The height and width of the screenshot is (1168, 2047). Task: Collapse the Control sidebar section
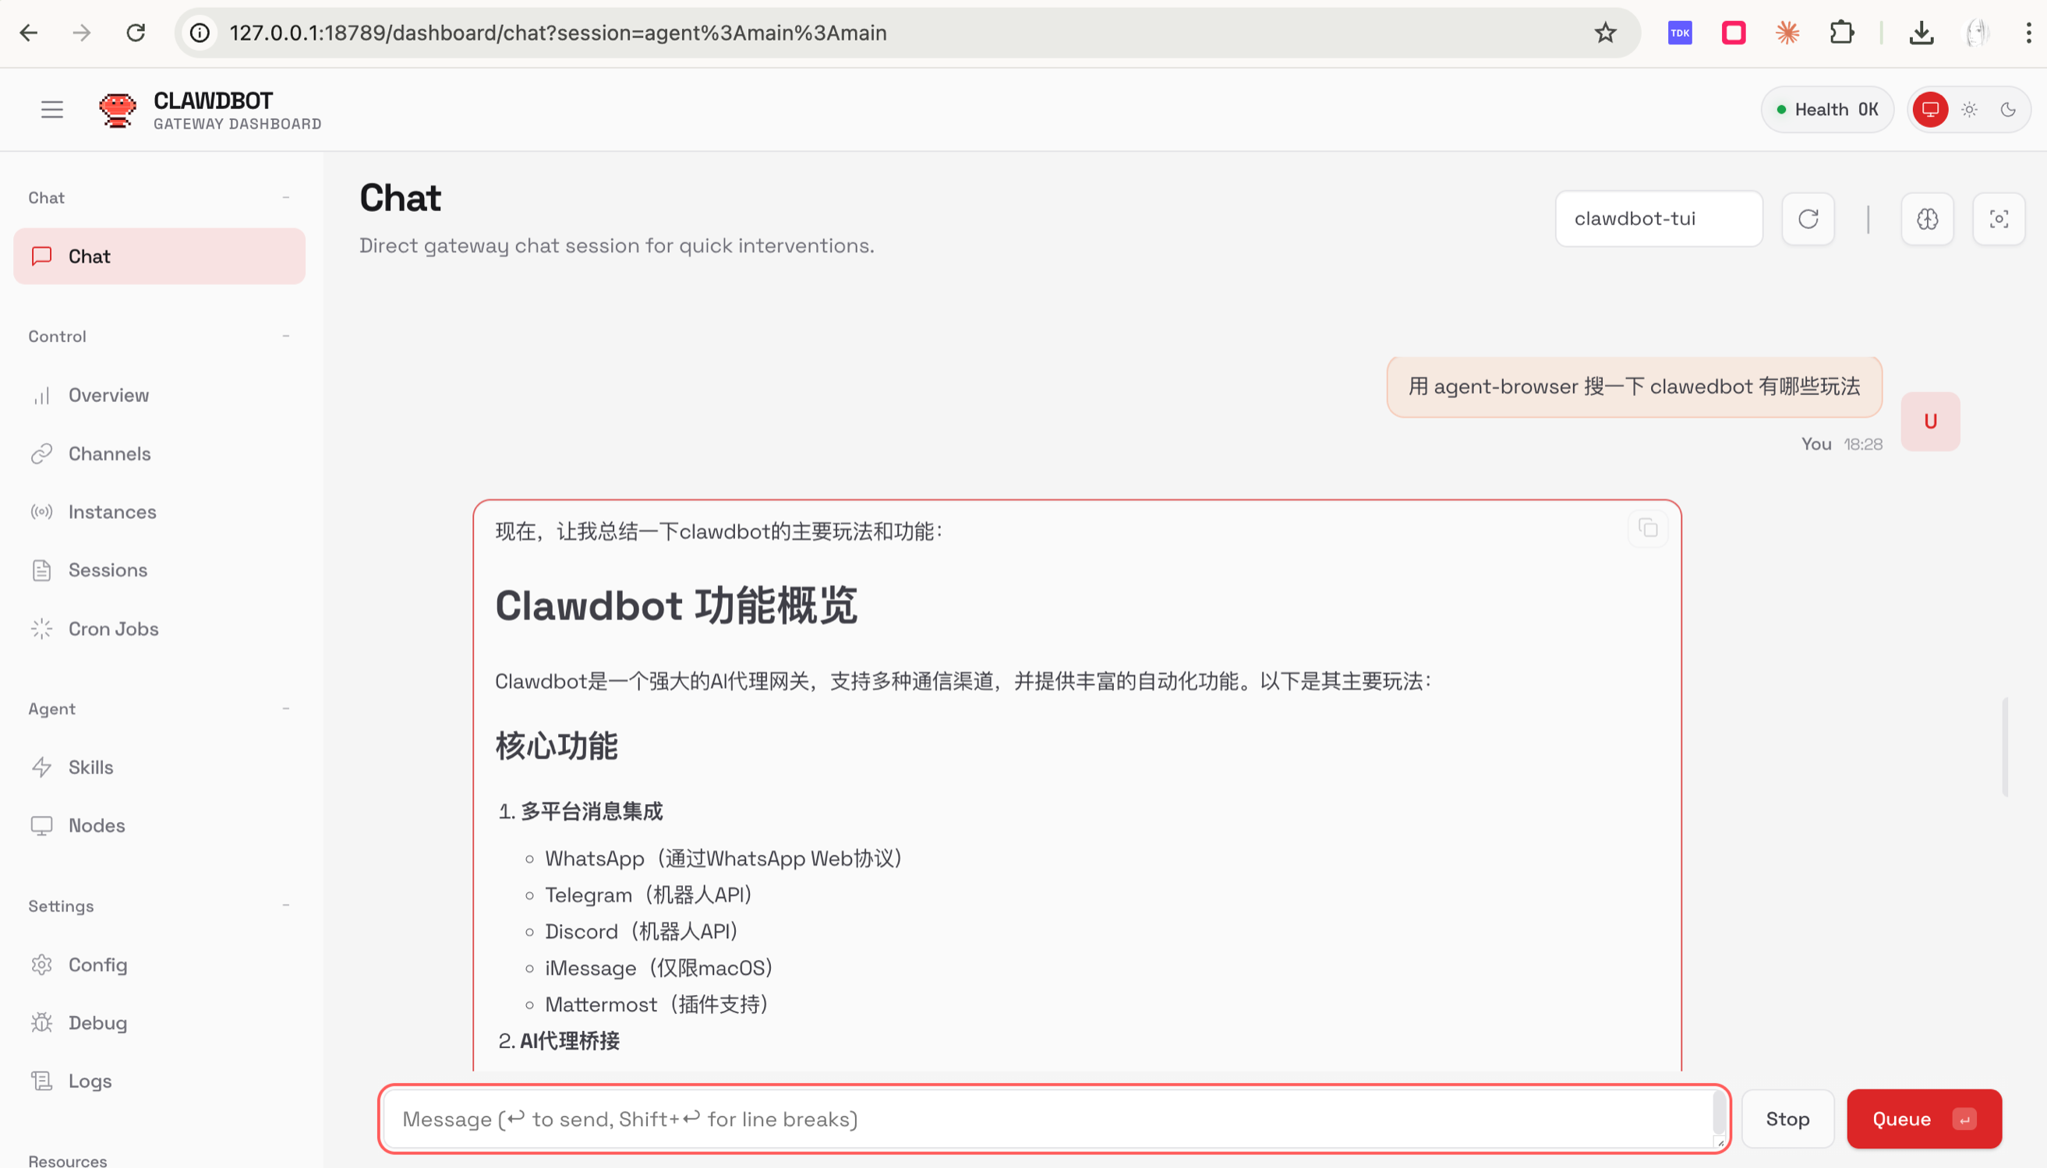(x=285, y=336)
